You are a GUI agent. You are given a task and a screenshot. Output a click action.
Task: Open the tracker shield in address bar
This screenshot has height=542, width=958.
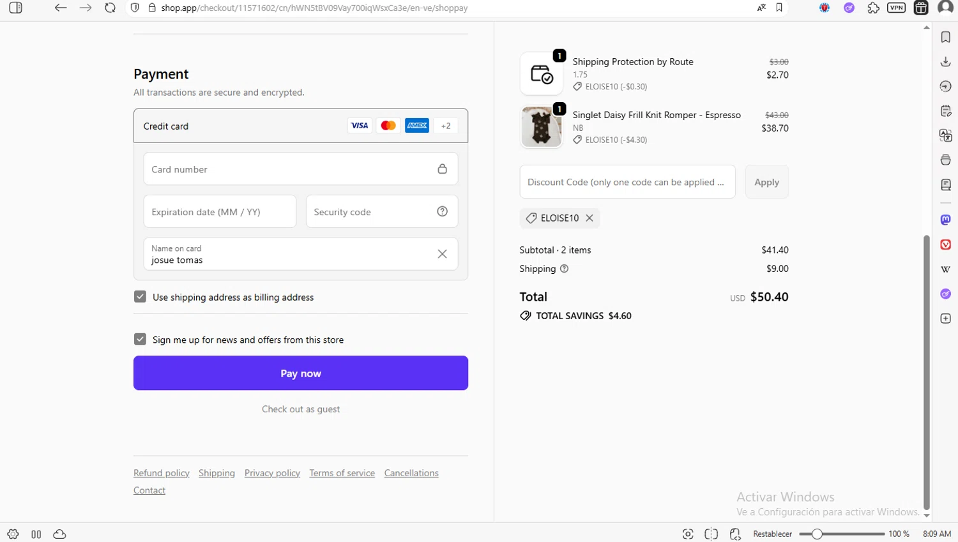tap(135, 8)
